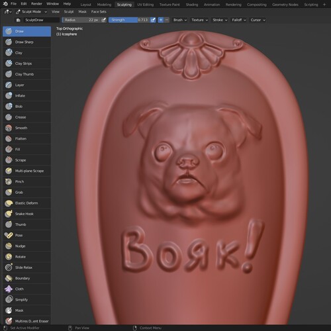331x331 pixels.
Task: Expand the Falloff dropdown
Action: [239, 20]
